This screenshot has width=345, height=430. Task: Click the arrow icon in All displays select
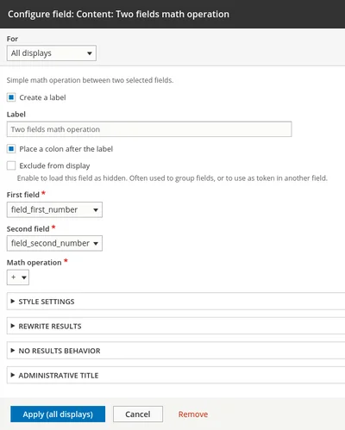(90, 53)
